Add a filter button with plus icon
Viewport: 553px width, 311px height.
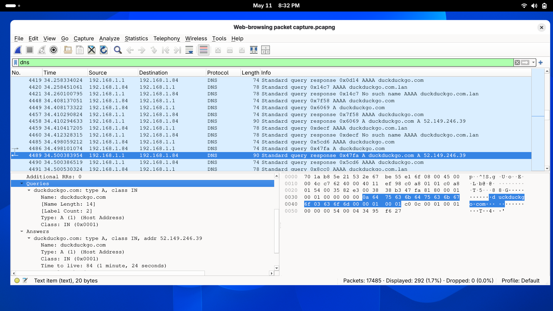tap(541, 62)
